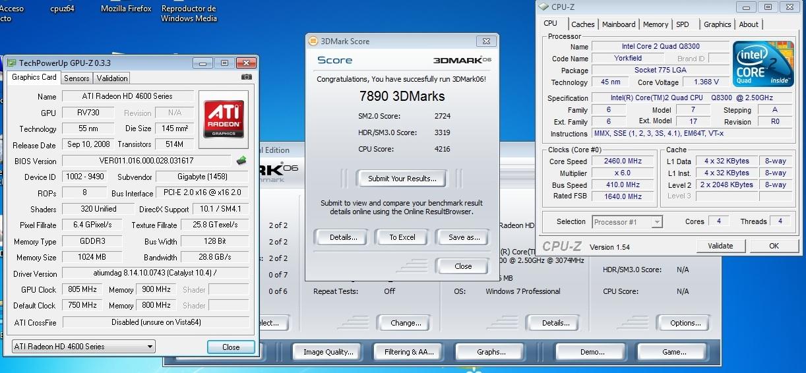Screen dimensions: 806x373
Task: Click the ATI CrossFire status field
Action: (x=156, y=322)
